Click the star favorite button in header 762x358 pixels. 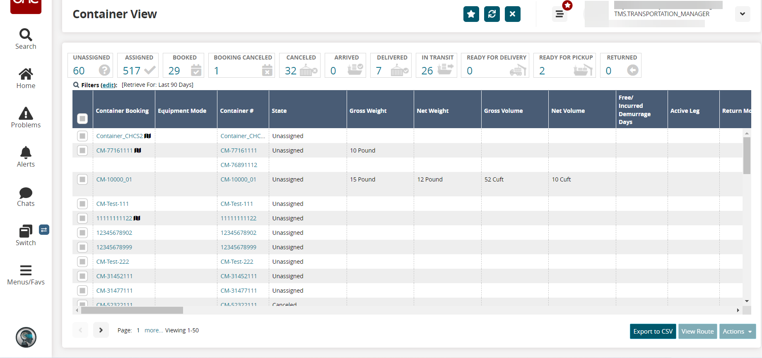[x=471, y=14]
